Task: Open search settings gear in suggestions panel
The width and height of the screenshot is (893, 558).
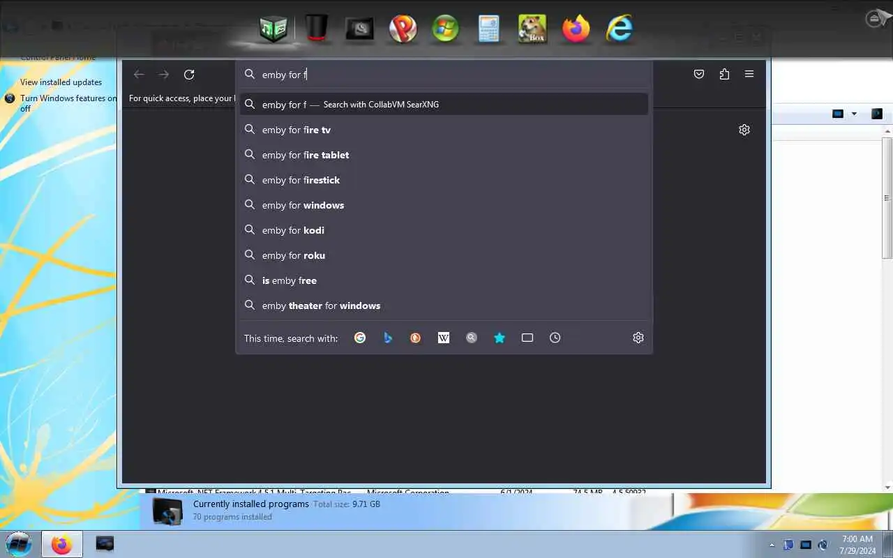Action: pyautogui.click(x=638, y=338)
